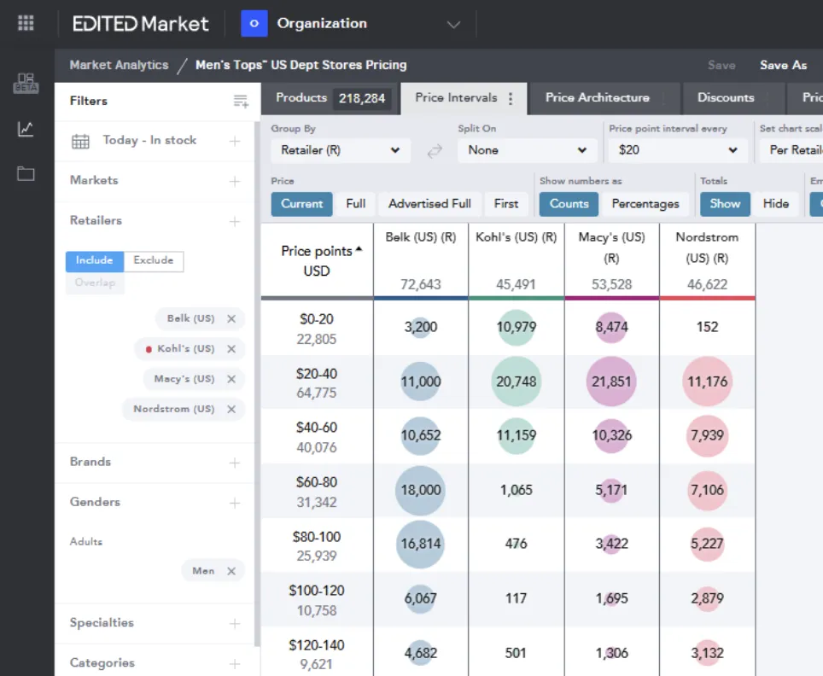
Task: Click the swap group and split arrows
Action: pyautogui.click(x=435, y=150)
